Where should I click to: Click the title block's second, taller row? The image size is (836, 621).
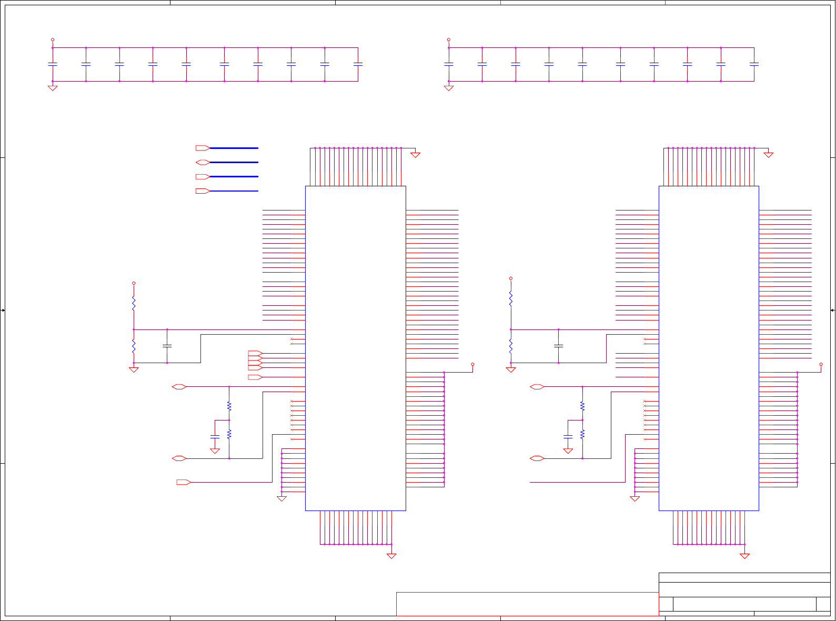pyautogui.click(x=744, y=589)
